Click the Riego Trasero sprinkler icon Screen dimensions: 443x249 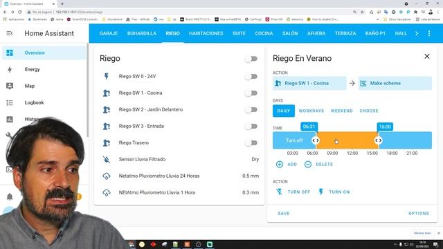[x=107, y=143]
